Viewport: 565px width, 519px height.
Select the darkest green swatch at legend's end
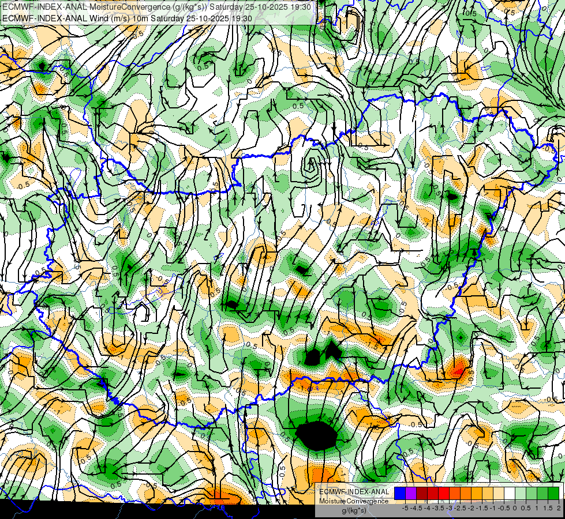553,494
